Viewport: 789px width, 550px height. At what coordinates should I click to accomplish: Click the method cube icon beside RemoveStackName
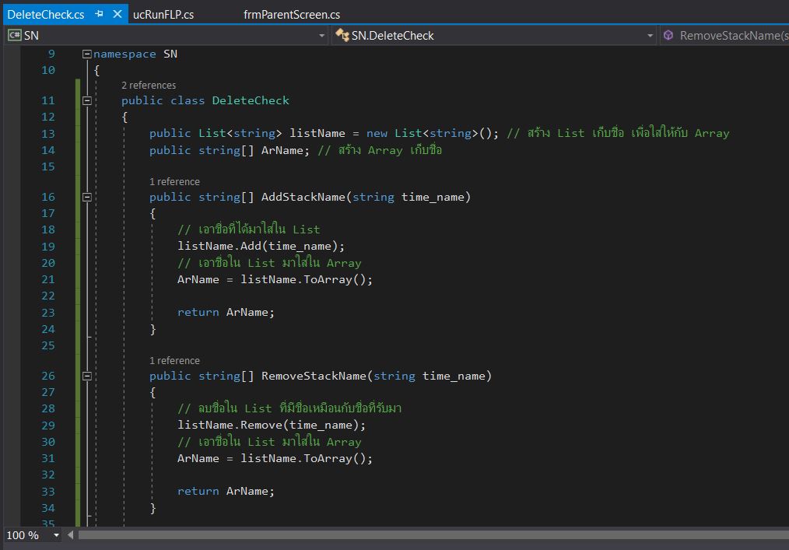pyautogui.click(x=668, y=35)
